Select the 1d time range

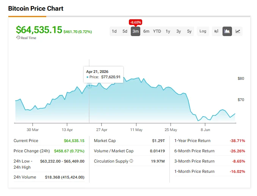(x=114, y=31)
